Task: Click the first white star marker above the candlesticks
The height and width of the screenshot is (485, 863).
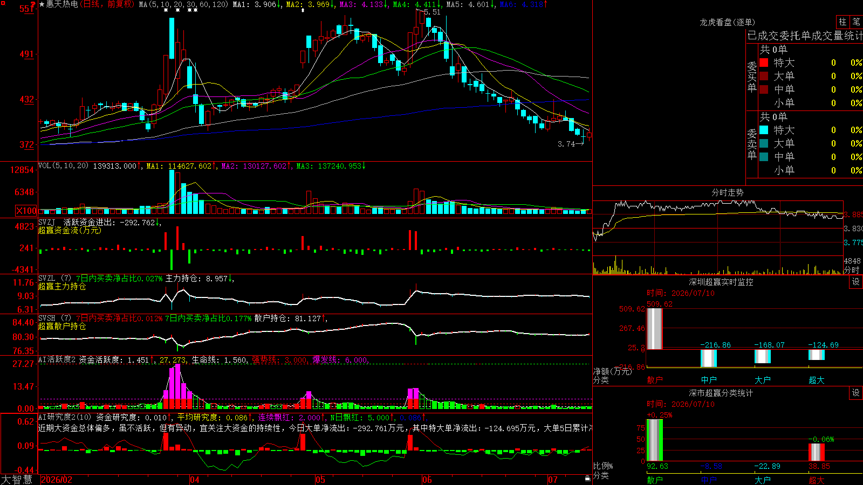Action: click(x=166, y=10)
